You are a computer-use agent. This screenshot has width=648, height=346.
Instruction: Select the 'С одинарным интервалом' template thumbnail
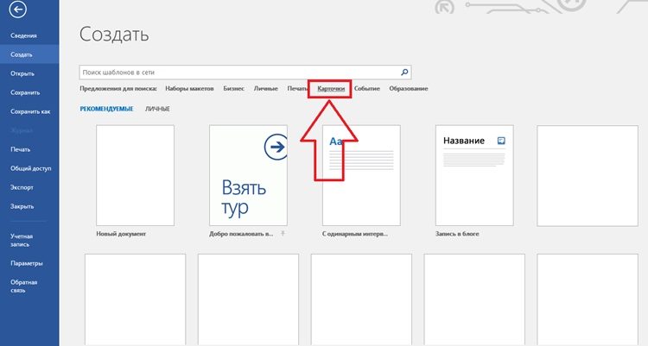[361, 174]
